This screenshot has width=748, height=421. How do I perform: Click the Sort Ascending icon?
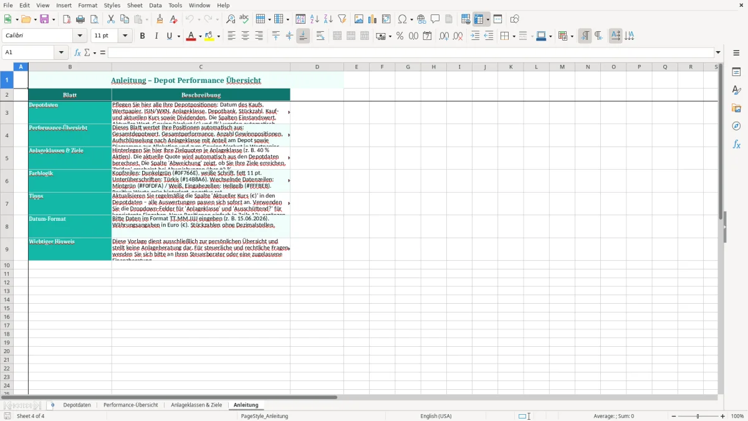(x=315, y=19)
